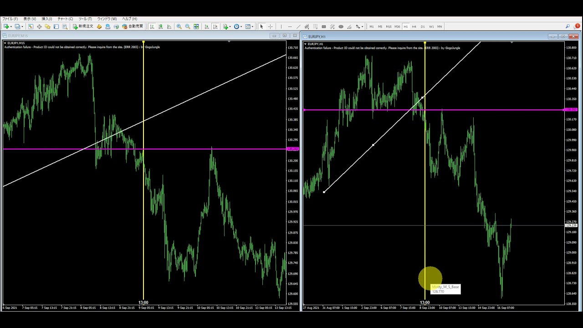The image size is (583, 328).
Task: Switch chart to line chart display
Action: point(169,26)
